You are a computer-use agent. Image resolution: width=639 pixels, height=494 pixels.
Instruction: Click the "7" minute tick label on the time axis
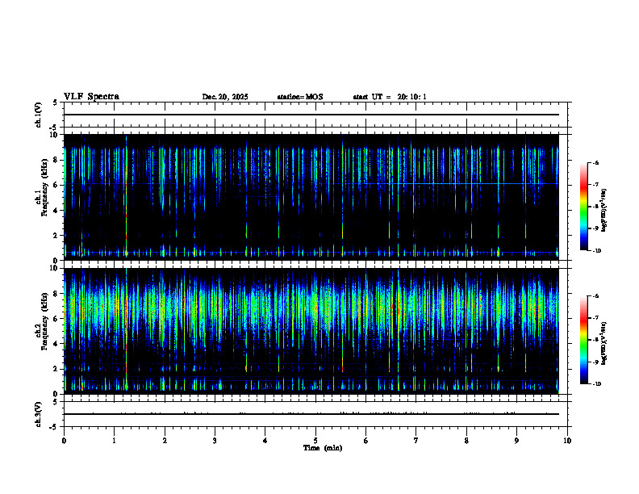click(416, 441)
